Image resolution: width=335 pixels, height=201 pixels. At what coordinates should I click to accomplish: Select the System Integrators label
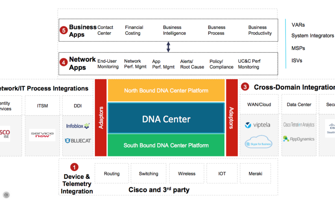tap(313, 36)
